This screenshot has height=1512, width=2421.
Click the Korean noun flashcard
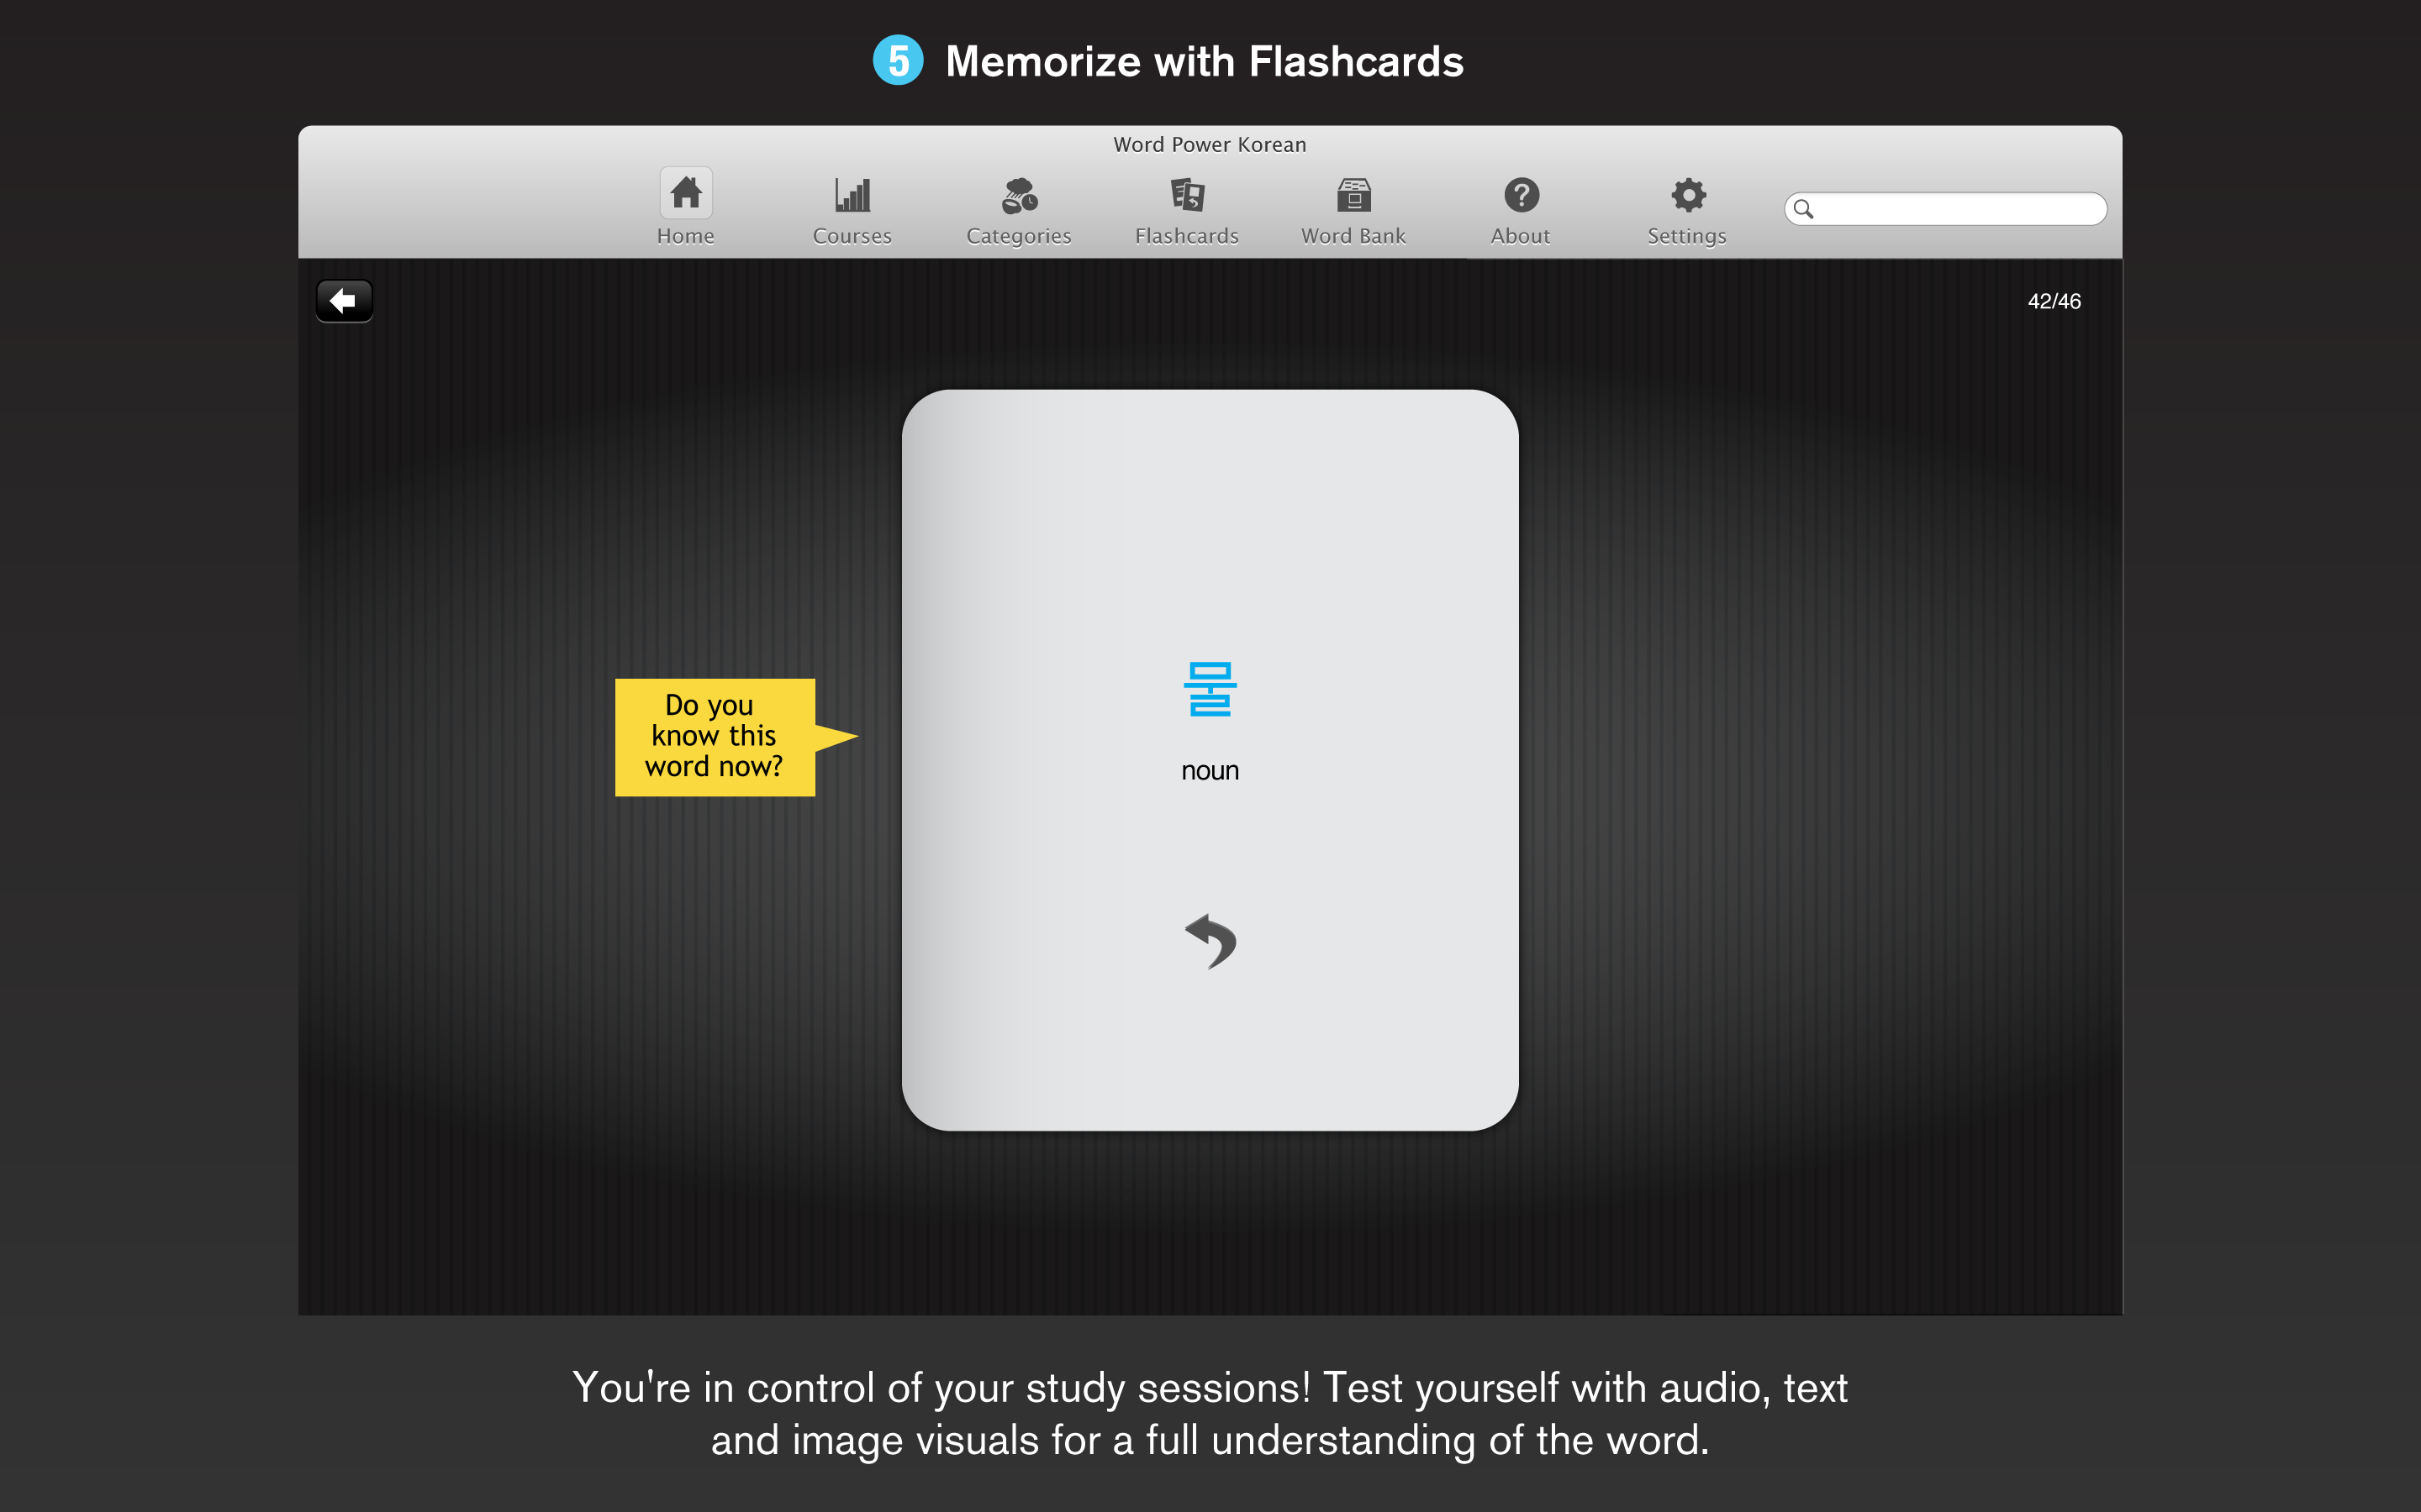pos(1210,759)
